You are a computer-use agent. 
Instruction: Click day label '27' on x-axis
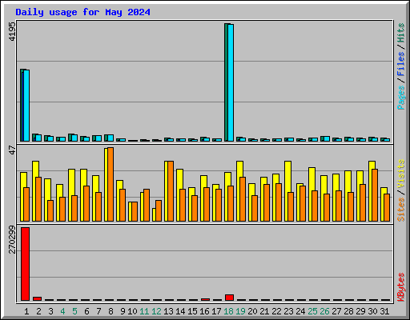coord(336,311)
